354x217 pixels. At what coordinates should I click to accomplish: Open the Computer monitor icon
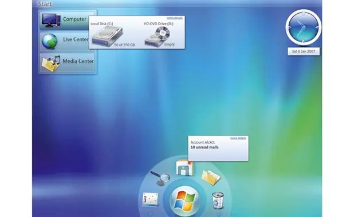[x=51, y=20]
